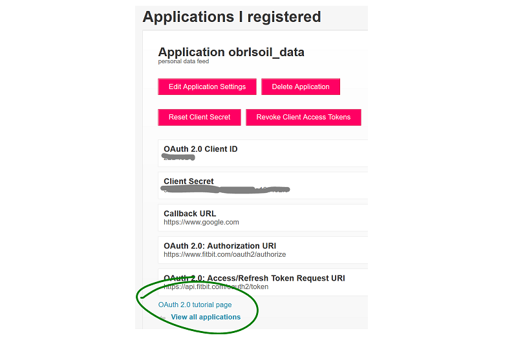Screen dimensions: 505x342
Task: Reset the client secret
Action: click(x=199, y=117)
